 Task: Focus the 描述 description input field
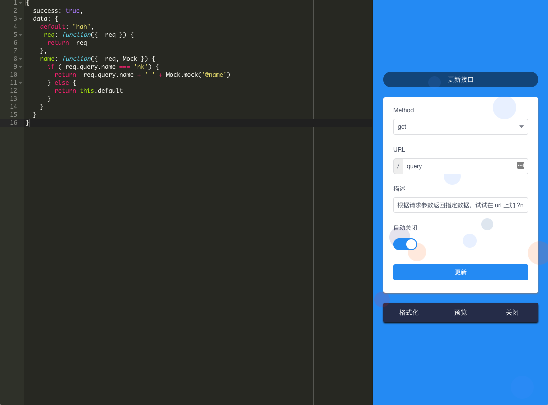point(460,205)
